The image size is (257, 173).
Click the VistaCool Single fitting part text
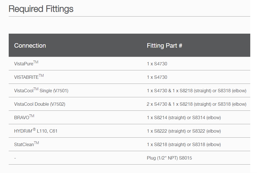196,91
